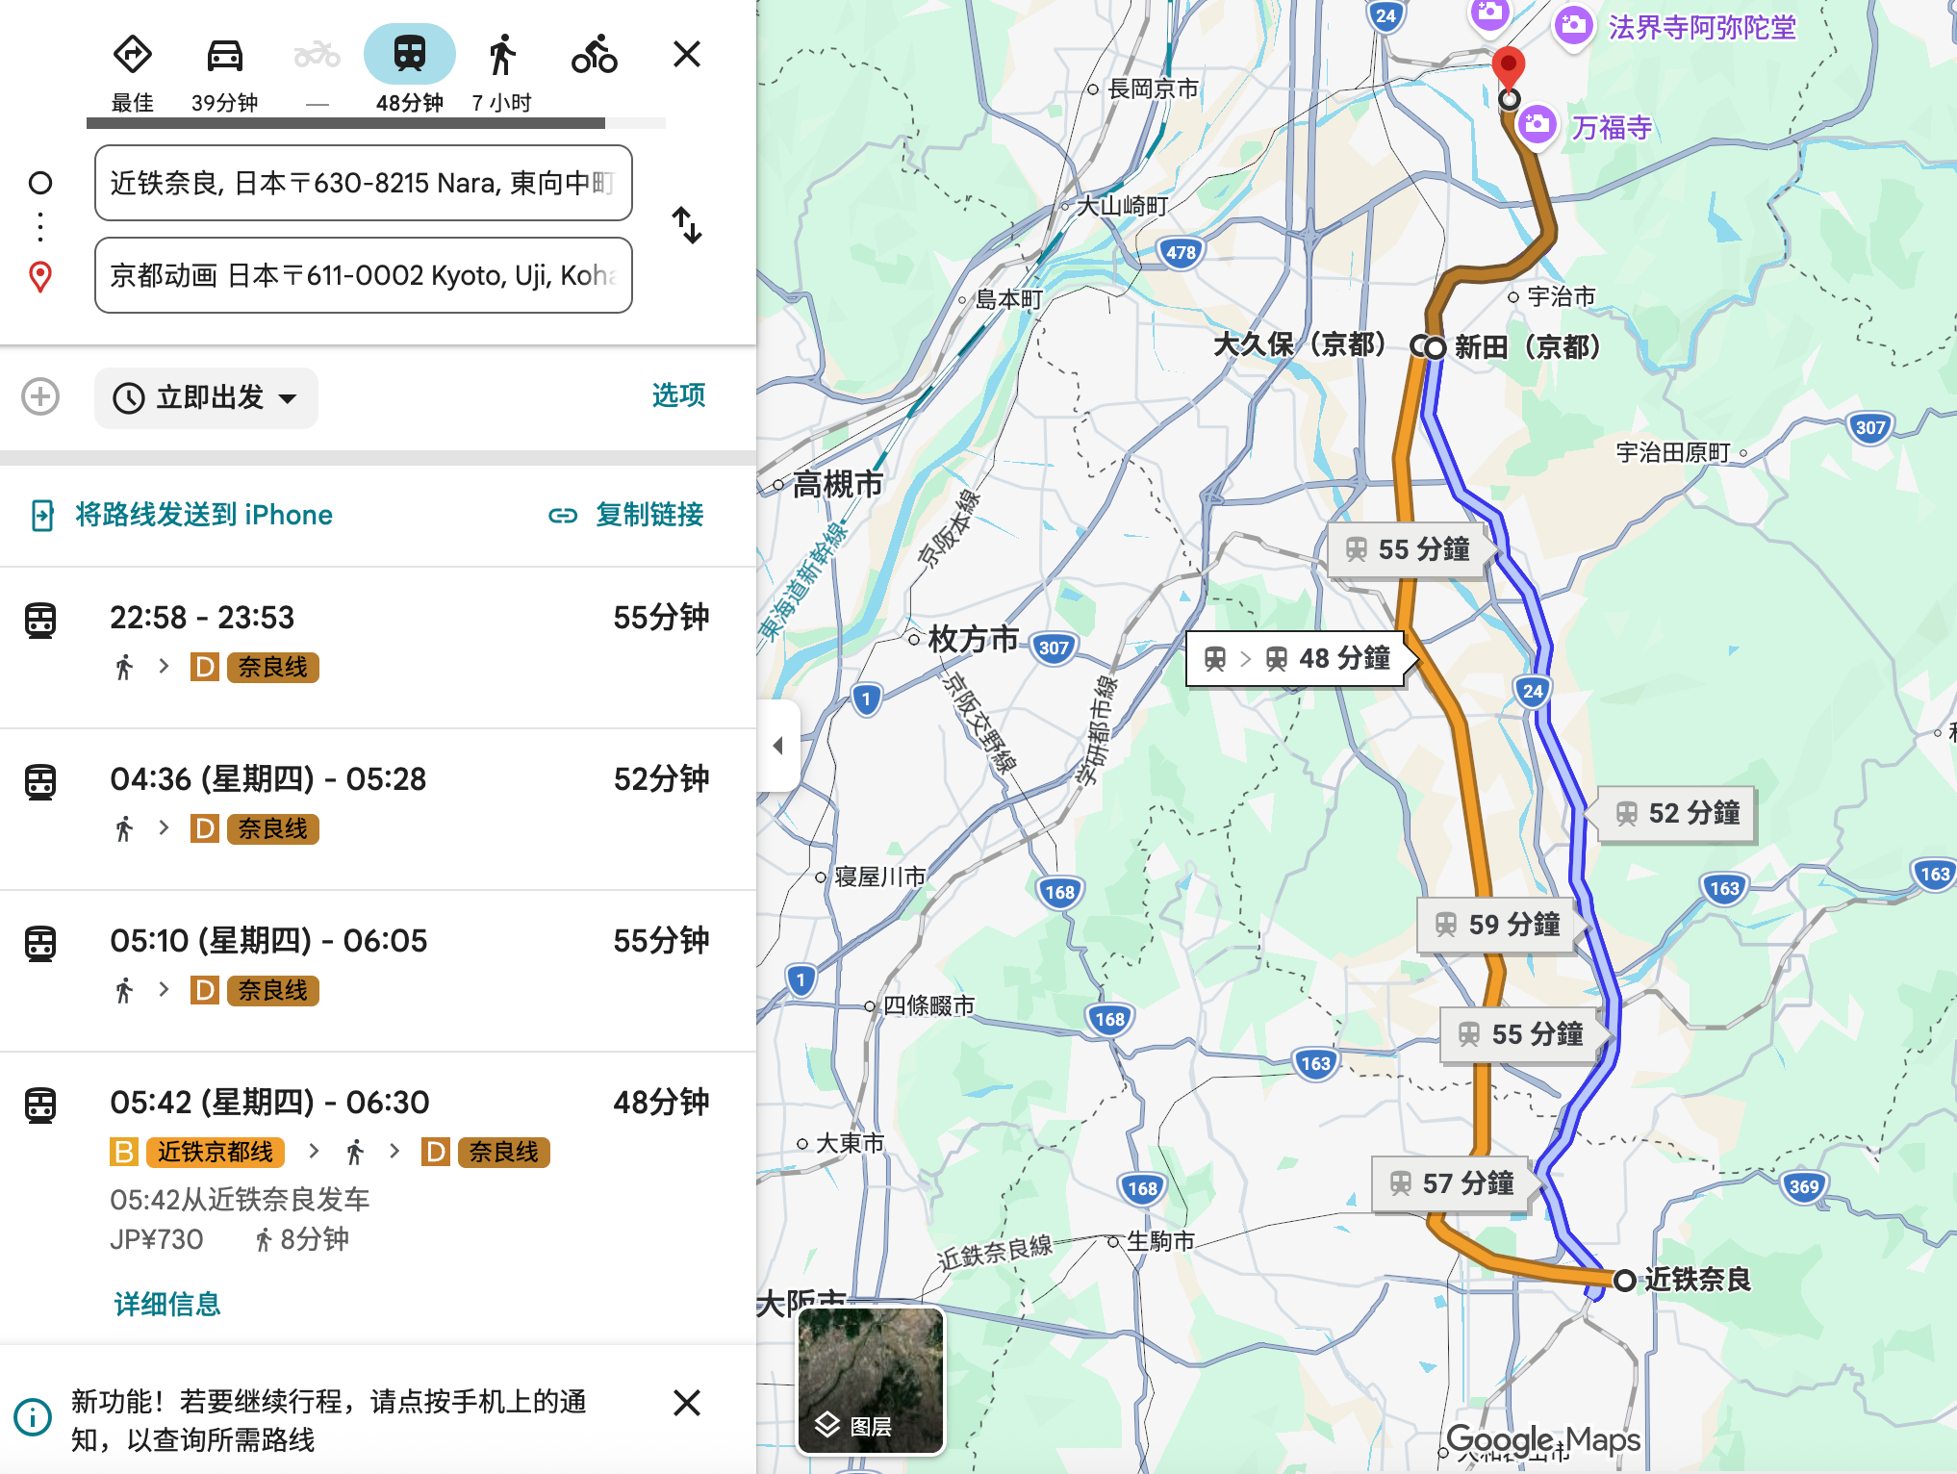The image size is (1957, 1474).
Task: Open the 图层 layers thumbnail
Action: pos(871,1382)
